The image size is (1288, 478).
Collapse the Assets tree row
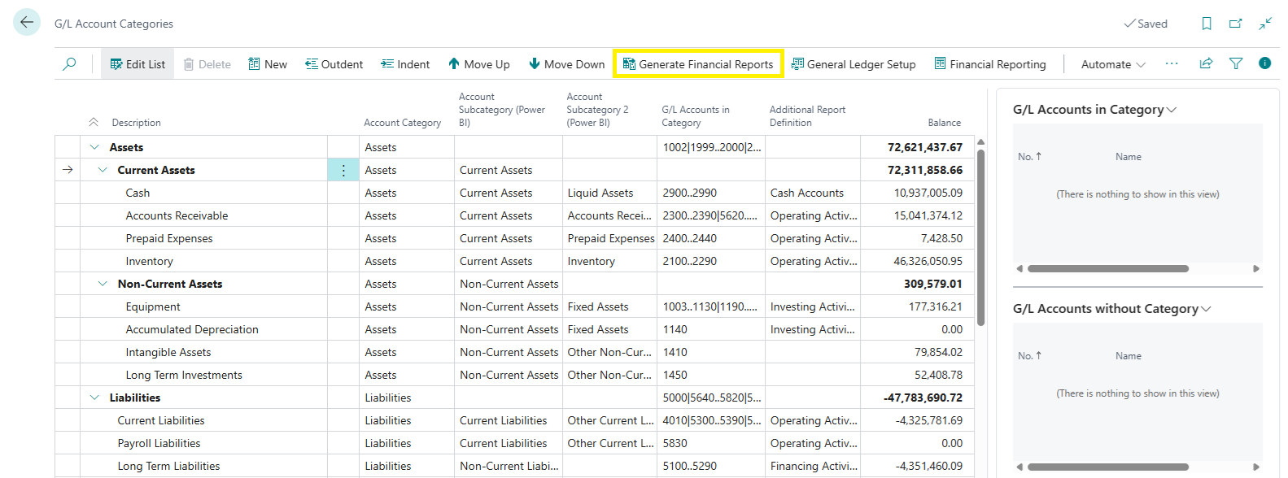[x=94, y=147]
